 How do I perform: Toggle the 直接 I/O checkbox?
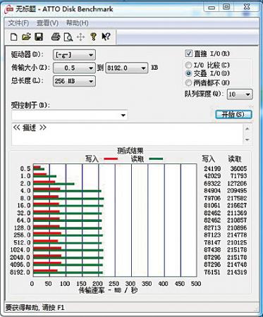coord(188,54)
